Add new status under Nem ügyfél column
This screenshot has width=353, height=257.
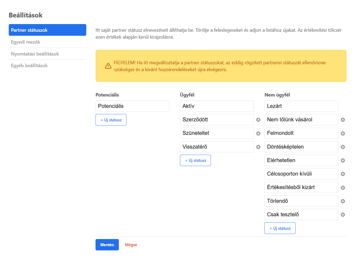(280, 228)
